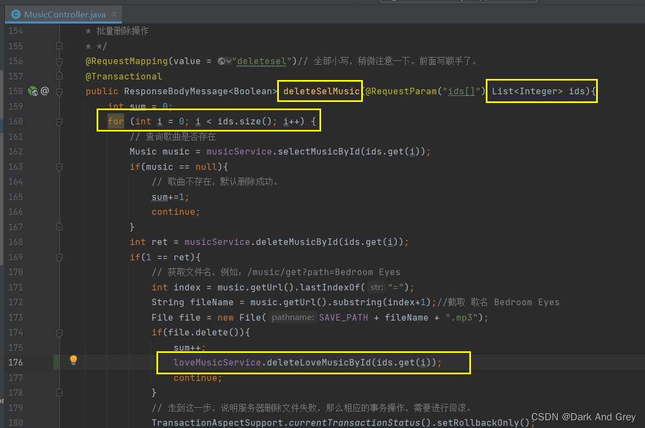Click selectMusicById method call

coord(319,152)
